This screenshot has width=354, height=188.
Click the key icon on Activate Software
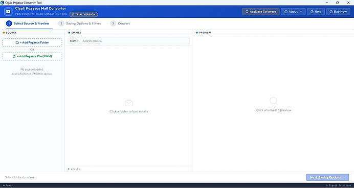(x=247, y=12)
